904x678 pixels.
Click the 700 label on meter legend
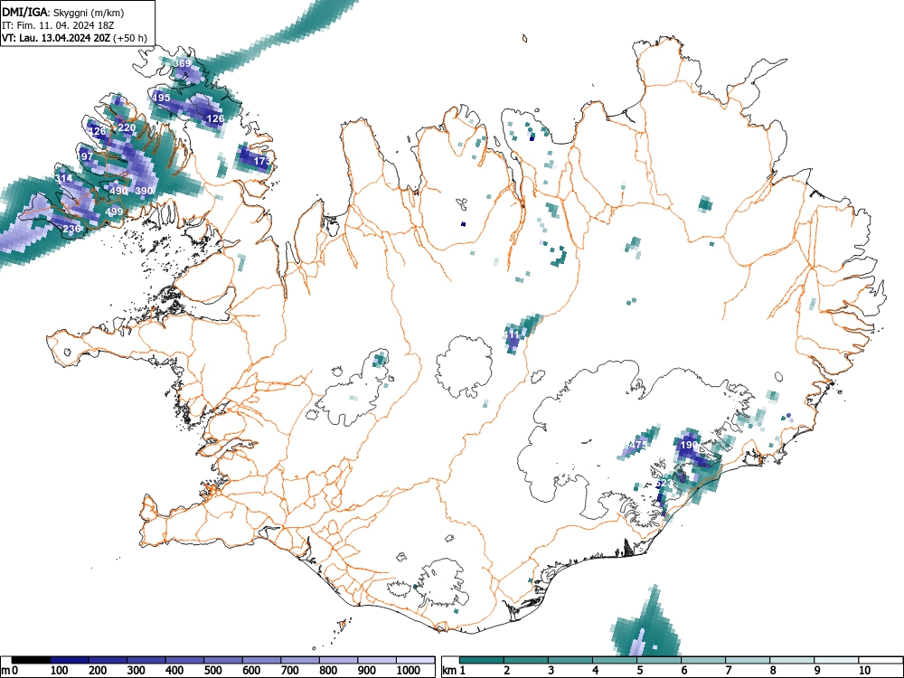pyautogui.click(x=289, y=671)
